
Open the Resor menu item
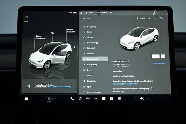88,70
